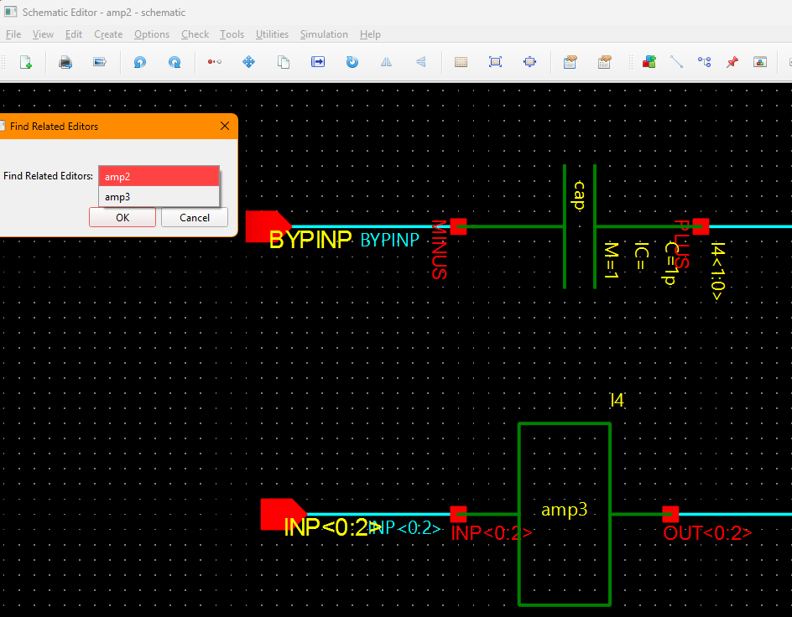792x617 pixels.
Task: Choose amp3 from the dropdown list
Action: 159,197
